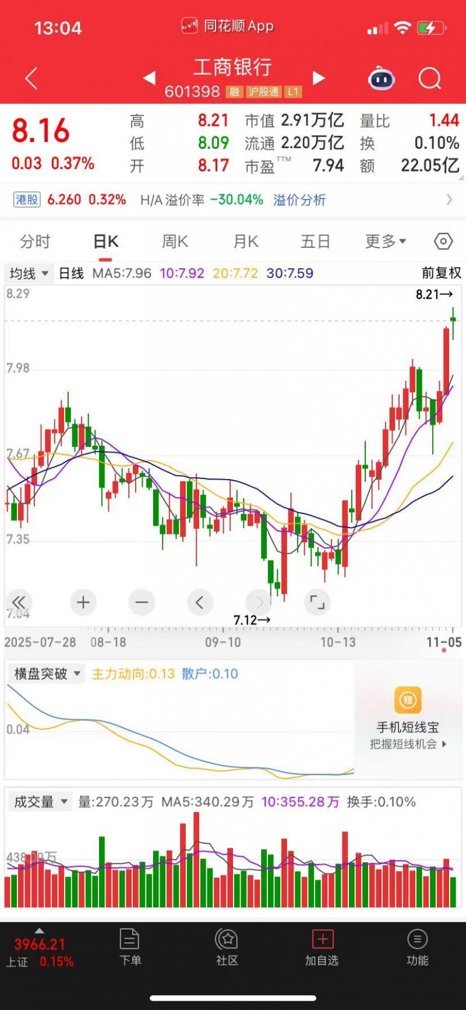The height and width of the screenshot is (1010, 466).
Task: Open chart settings hexagon icon
Action: pyautogui.click(x=443, y=242)
